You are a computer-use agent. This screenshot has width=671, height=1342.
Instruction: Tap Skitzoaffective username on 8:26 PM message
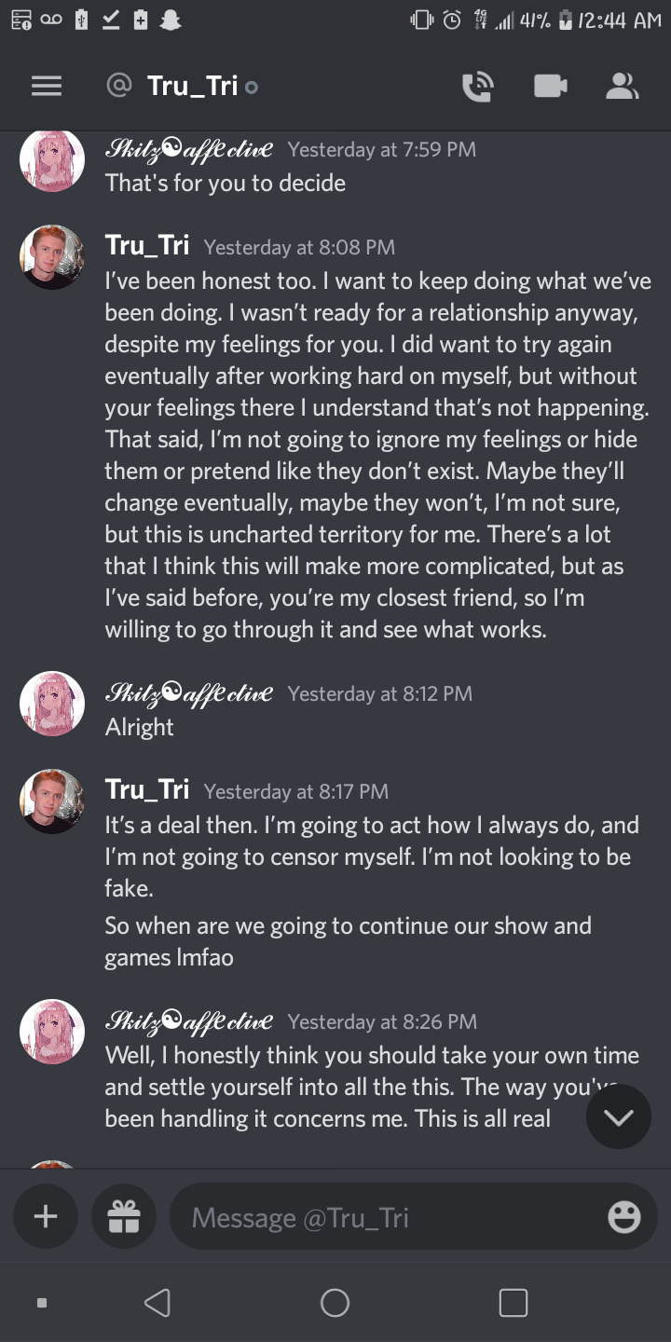[x=189, y=1021]
